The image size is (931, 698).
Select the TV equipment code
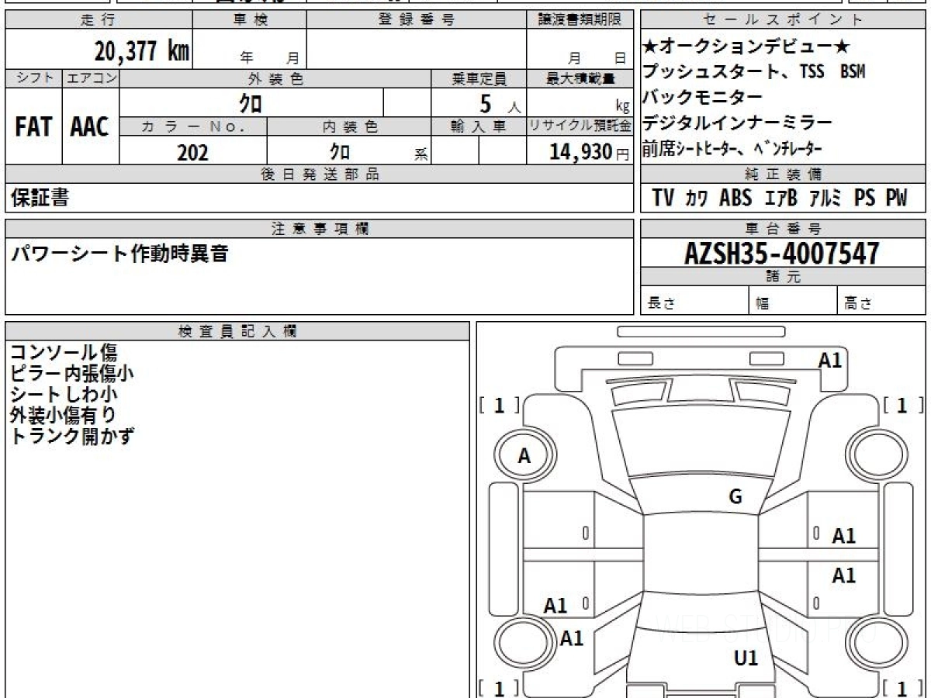pos(664,199)
